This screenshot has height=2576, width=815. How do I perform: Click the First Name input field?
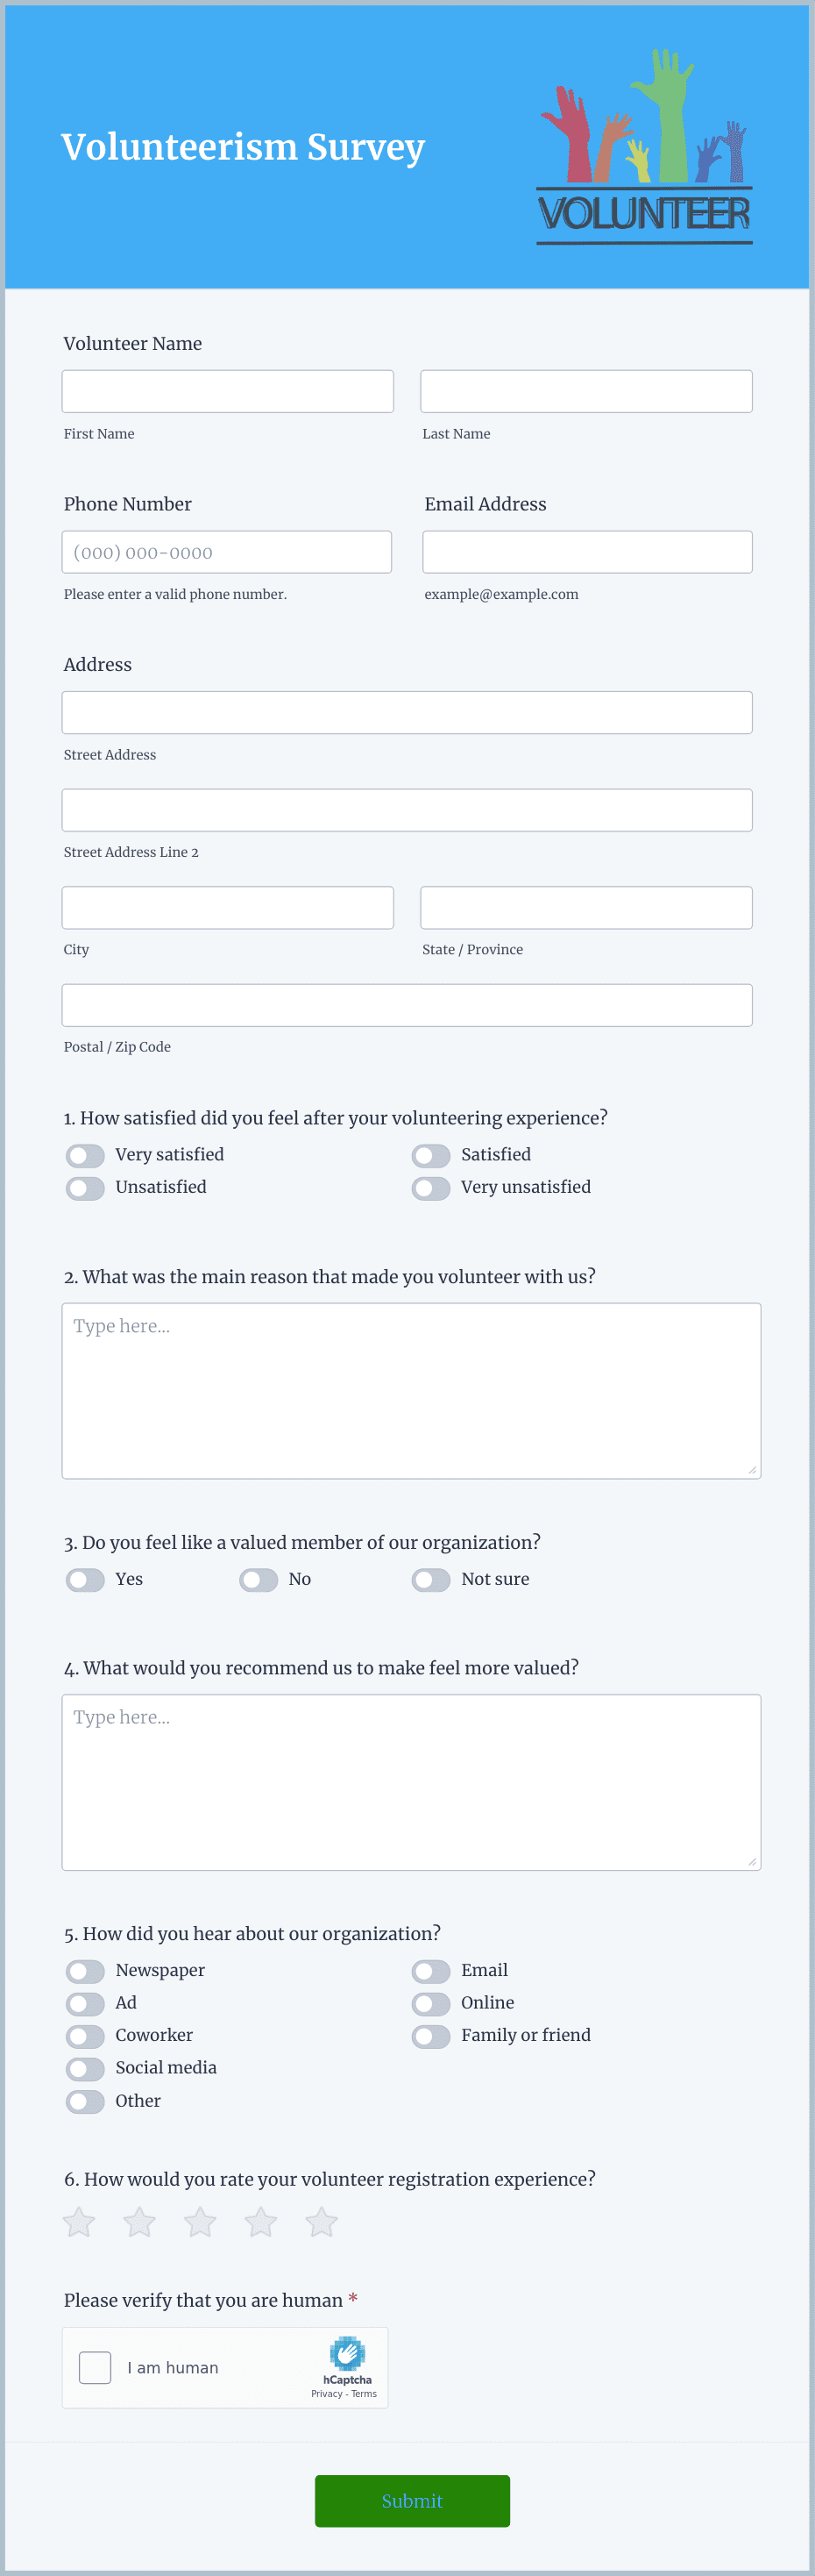click(x=227, y=390)
